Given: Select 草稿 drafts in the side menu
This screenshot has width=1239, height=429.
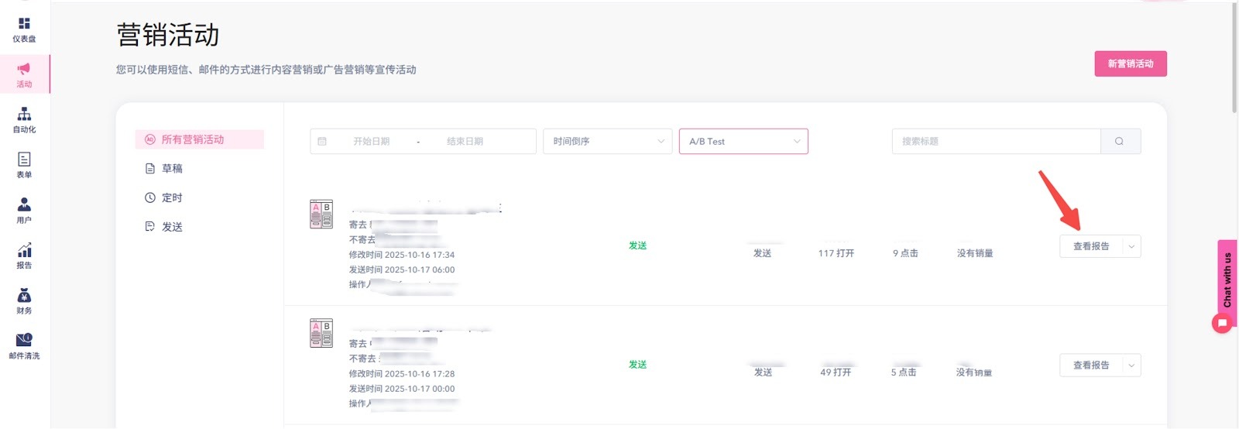Looking at the screenshot, I should (172, 169).
